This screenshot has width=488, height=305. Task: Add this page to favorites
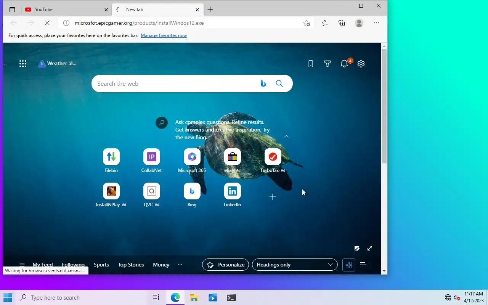tap(307, 23)
